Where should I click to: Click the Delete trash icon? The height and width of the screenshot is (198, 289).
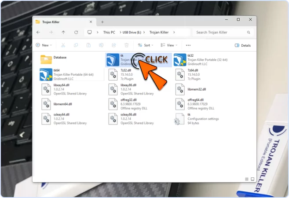tap(126, 45)
